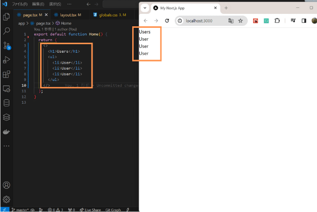Open the Extensions view
Screen dimensions: 317x212
tap(6, 74)
